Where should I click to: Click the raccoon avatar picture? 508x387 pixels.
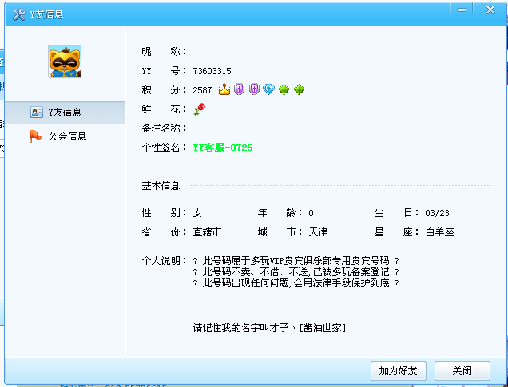point(65,61)
